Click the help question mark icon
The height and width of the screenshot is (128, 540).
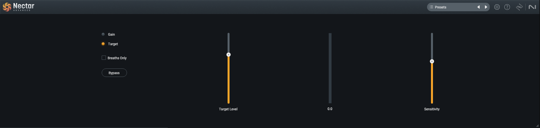coord(507,7)
